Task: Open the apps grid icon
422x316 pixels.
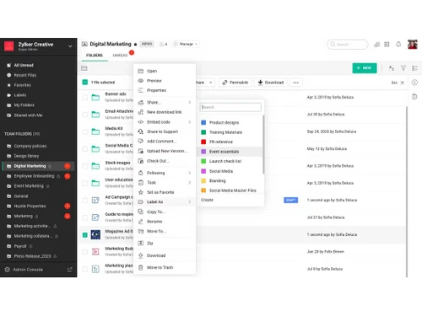Action: 387,45
